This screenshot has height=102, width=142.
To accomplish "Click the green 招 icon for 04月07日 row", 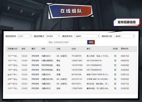I will click(x=115, y=60).
